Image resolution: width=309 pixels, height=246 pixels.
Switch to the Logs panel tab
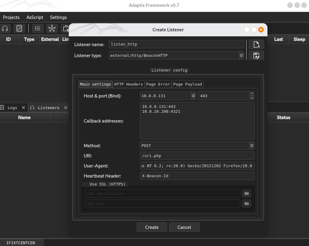coord(12,108)
